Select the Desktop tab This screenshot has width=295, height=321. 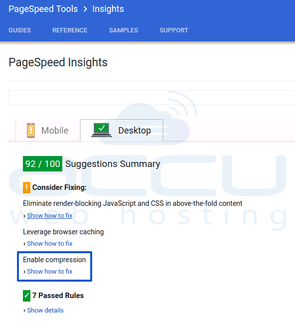(x=122, y=131)
